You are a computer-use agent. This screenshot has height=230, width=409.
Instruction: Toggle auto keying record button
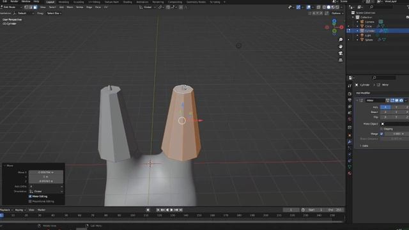[x=148, y=210]
